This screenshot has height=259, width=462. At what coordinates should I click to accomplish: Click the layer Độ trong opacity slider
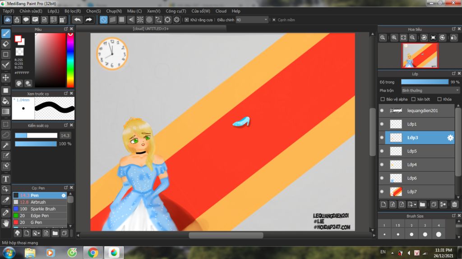tap(425, 82)
